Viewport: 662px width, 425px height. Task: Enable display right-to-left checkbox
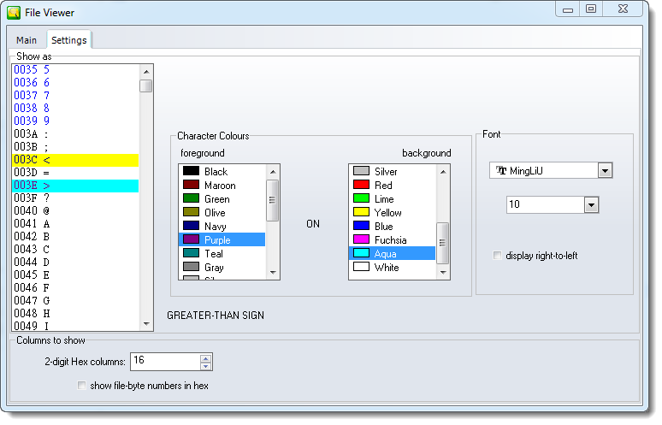tap(499, 256)
